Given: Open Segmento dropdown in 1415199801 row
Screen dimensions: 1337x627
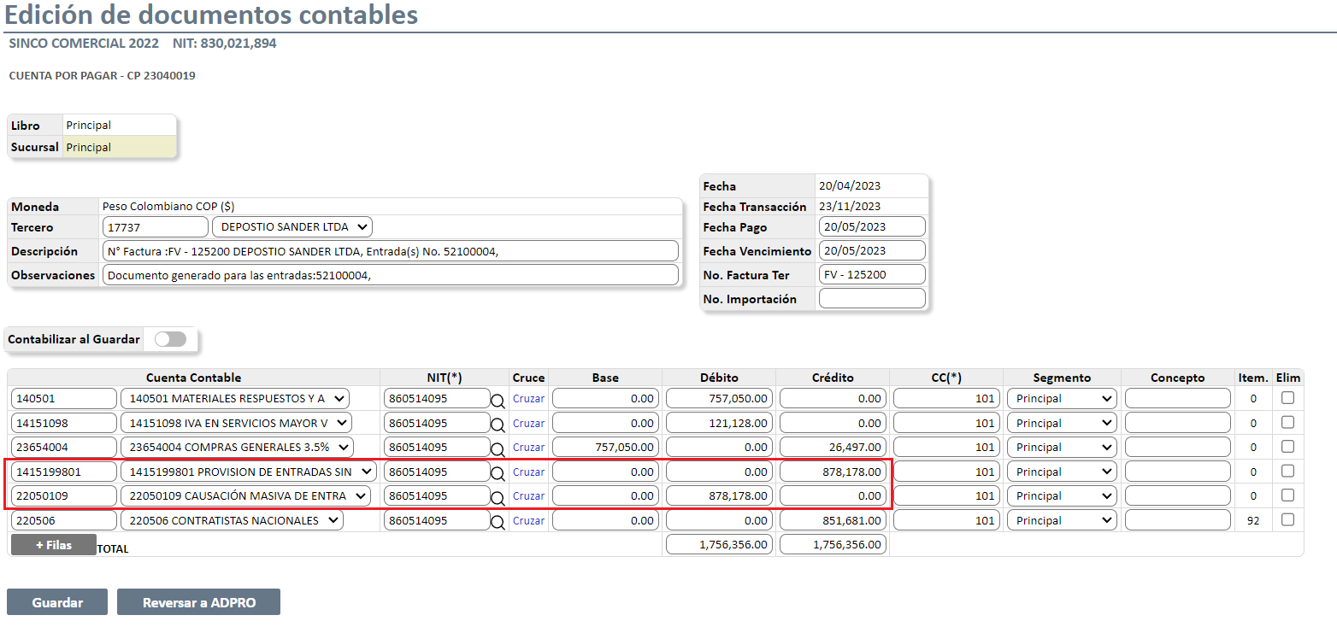Looking at the screenshot, I should (1062, 472).
